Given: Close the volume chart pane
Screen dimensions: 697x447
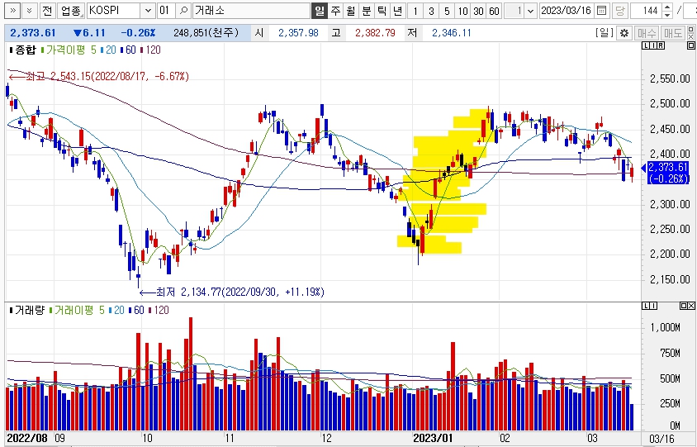Looking at the screenshot, I should pos(691,306).
